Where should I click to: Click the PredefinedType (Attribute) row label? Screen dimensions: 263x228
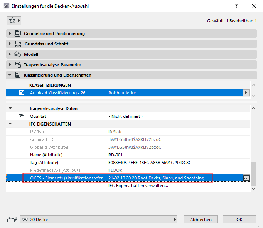tap(56, 170)
